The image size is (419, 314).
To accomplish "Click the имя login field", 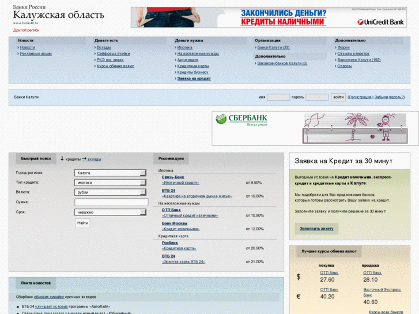I will point(278,97).
